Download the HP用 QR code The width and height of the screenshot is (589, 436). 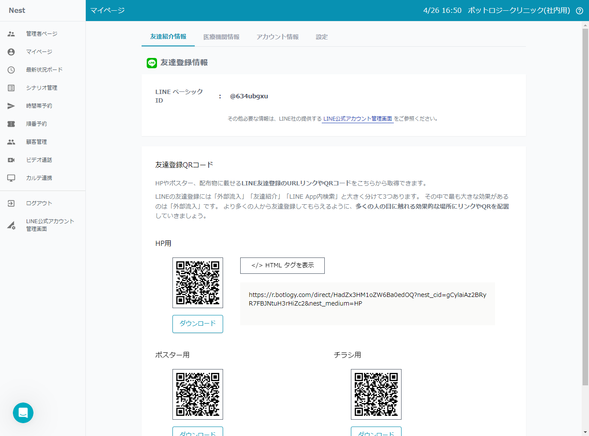[x=198, y=324]
